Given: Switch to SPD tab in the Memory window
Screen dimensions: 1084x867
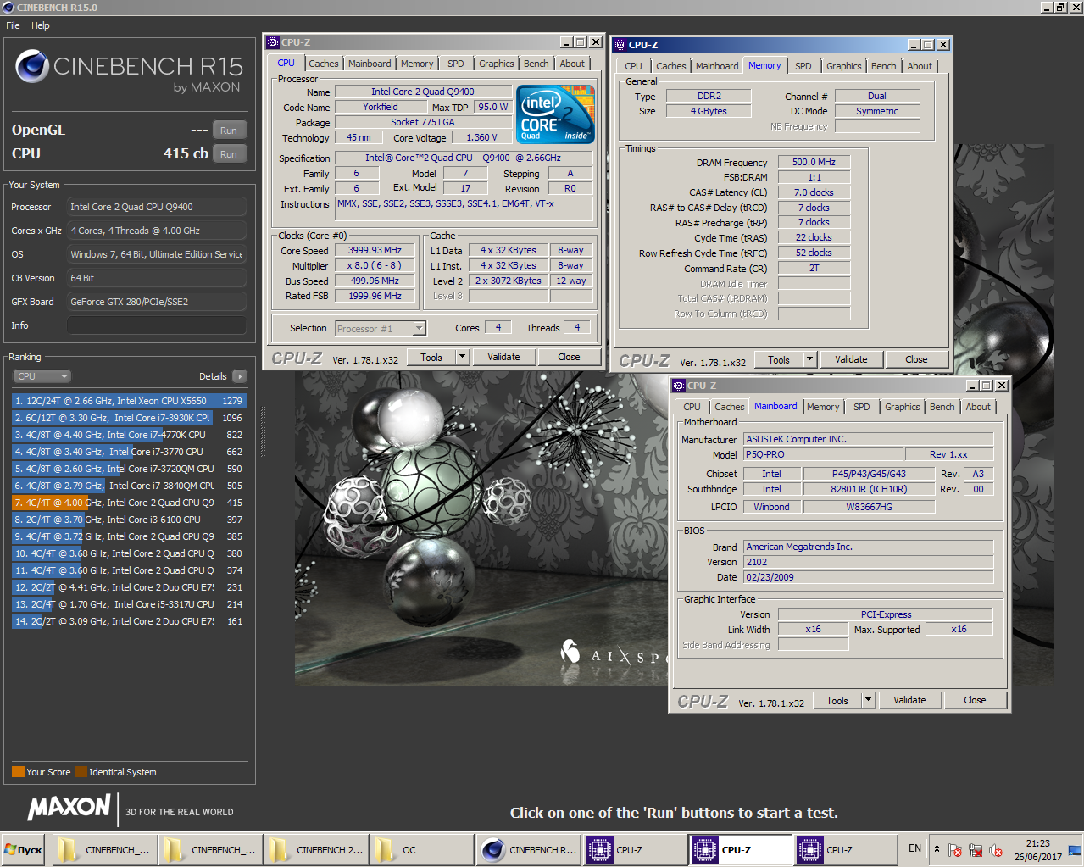Looking at the screenshot, I should [803, 66].
